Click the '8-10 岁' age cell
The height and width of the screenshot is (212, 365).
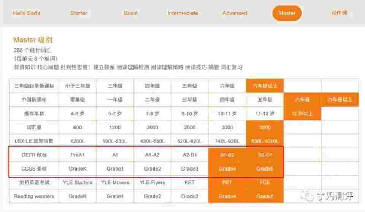point(190,113)
